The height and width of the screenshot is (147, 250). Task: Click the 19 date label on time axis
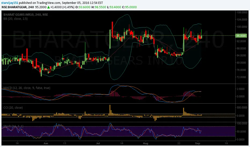(226, 143)
